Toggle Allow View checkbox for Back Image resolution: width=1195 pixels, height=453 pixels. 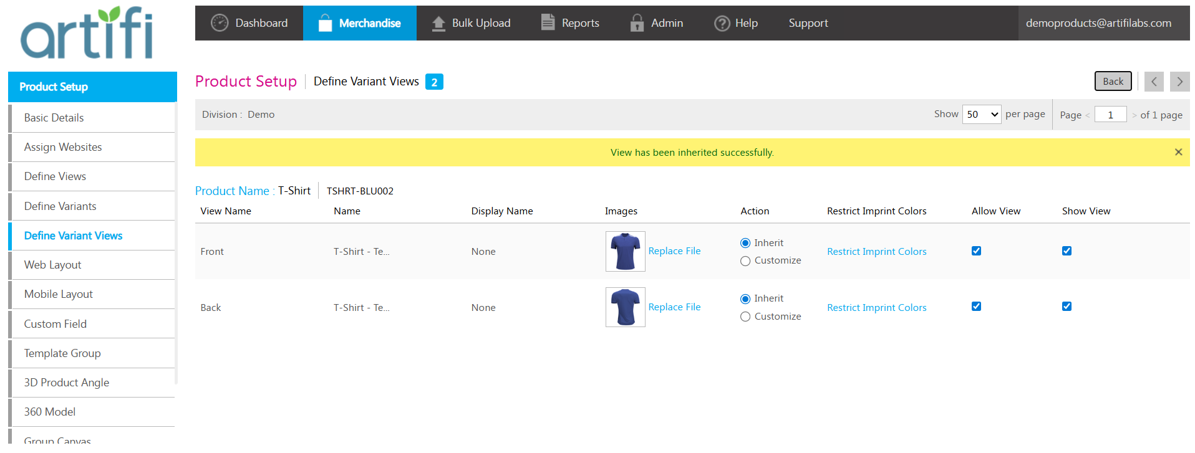click(x=976, y=306)
